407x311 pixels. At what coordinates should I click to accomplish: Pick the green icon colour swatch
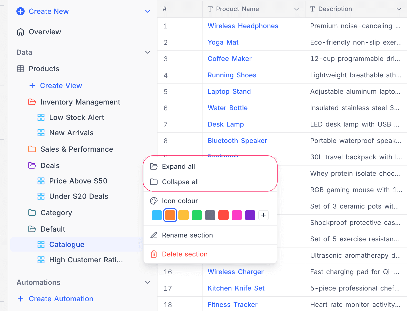[197, 215]
